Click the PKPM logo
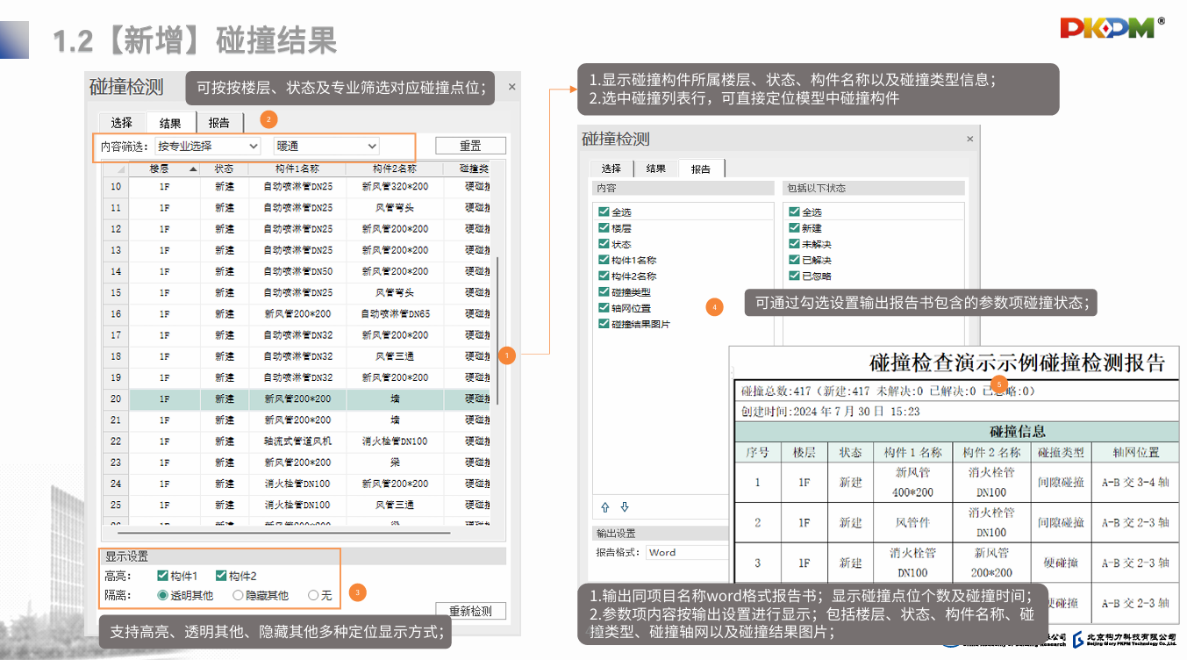 [x=1109, y=28]
